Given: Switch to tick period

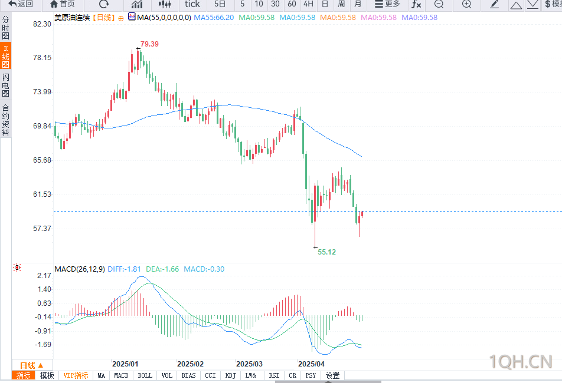Looking at the screenshot, I should tap(192, 4).
